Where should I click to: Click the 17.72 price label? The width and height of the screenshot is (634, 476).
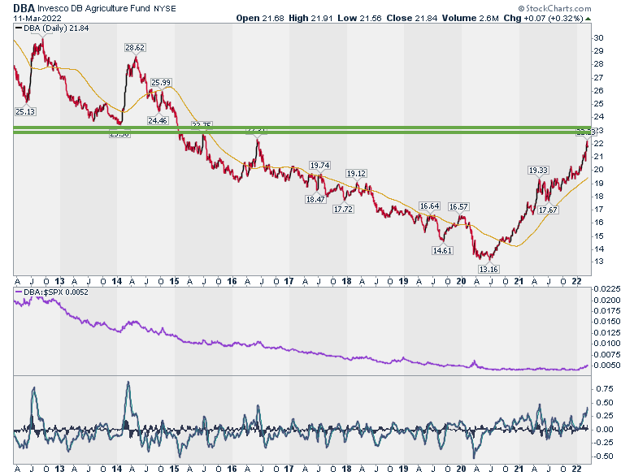[343, 209]
